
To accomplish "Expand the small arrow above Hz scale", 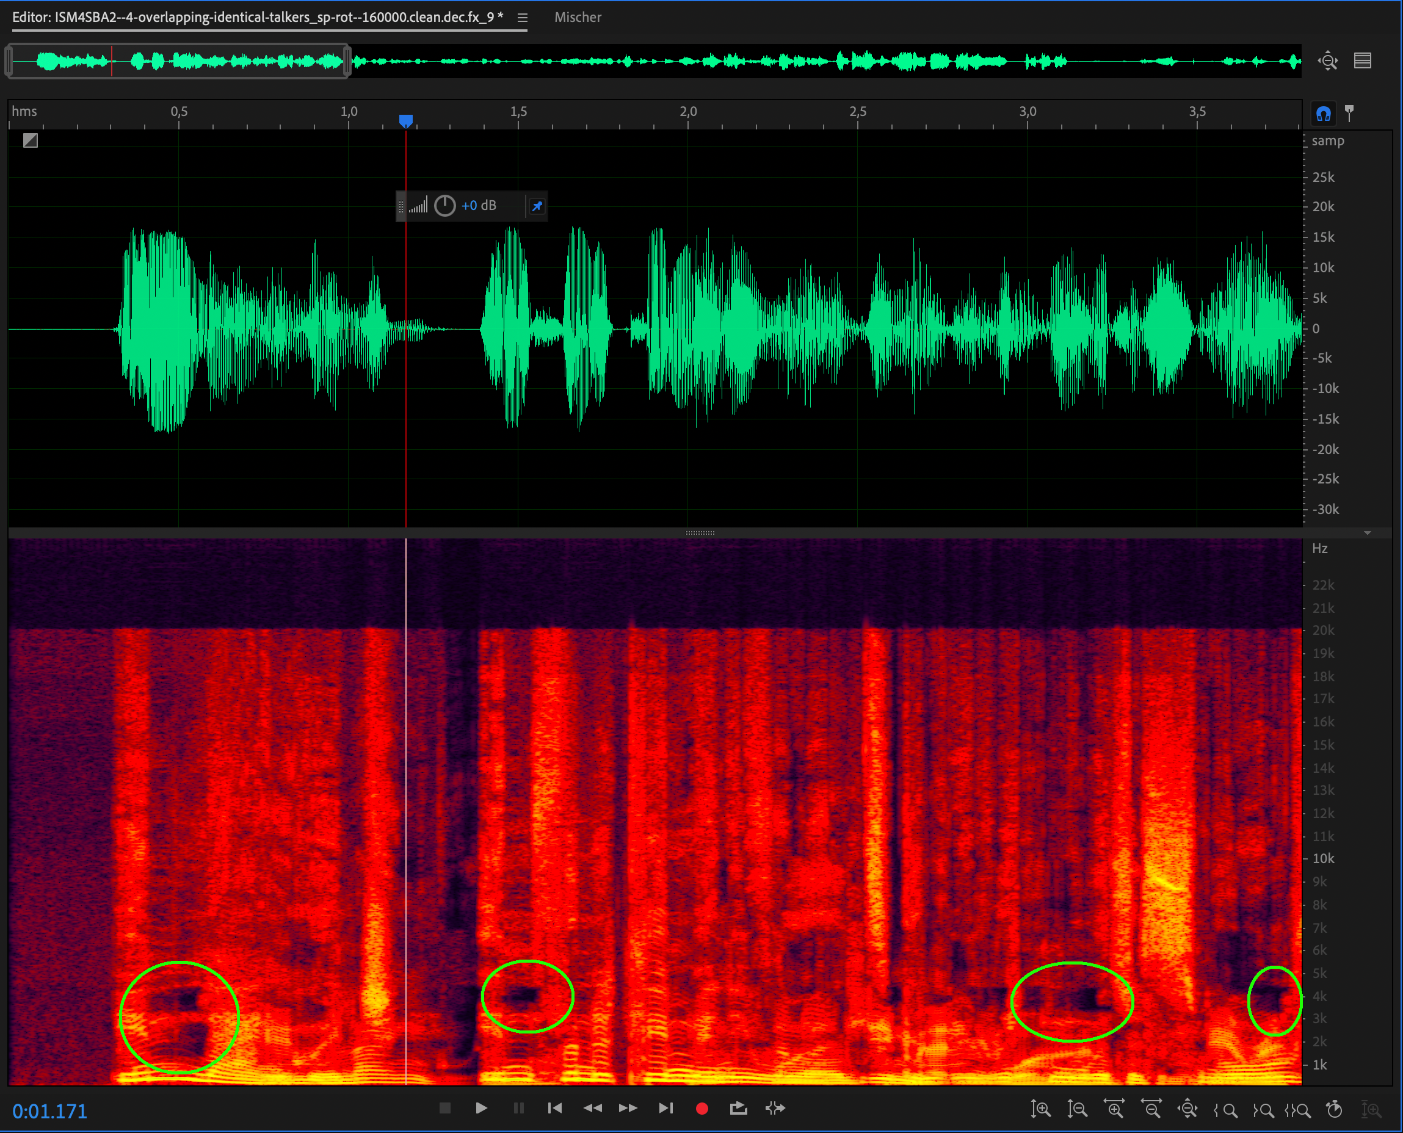I will (x=1367, y=533).
